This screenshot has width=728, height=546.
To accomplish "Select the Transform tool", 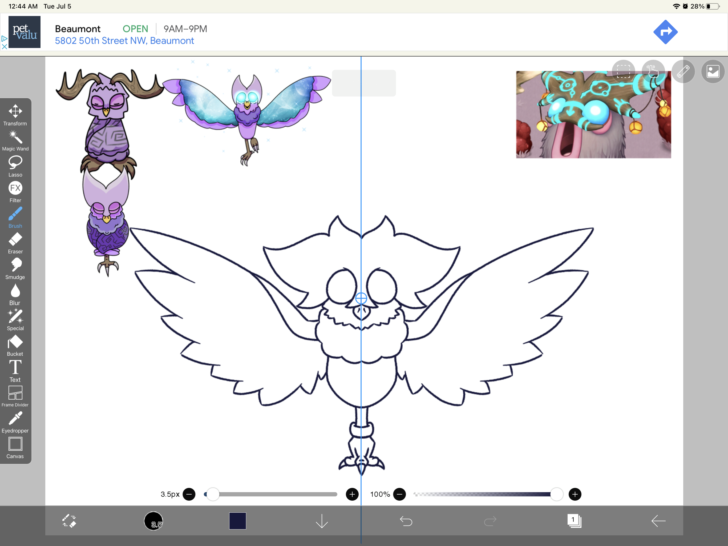I will [15, 115].
